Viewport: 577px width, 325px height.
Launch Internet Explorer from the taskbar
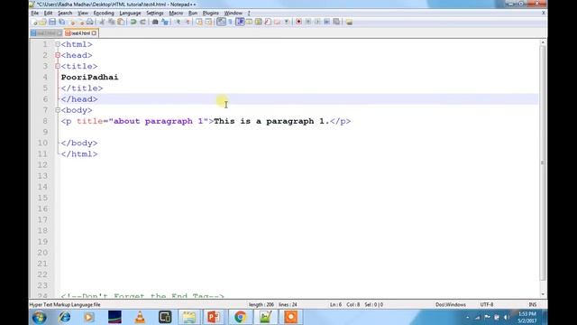click(65, 317)
